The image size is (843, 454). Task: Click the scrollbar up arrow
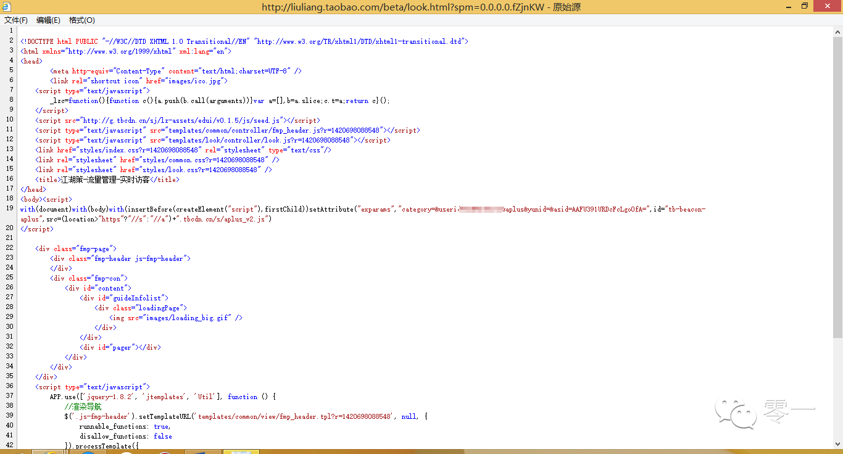(837, 31)
